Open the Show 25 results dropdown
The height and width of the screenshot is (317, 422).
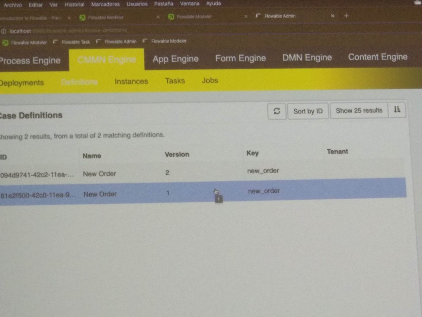pos(359,111)
